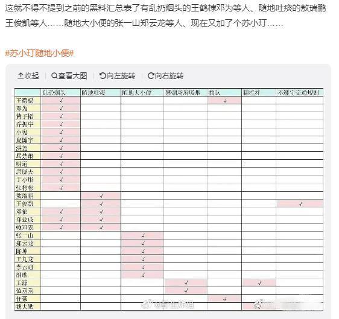Image resolution: width=339 pixels, height=319 pixels.
Task: Select the 郑业成 name cell
Action: click(x=28, y=220)
